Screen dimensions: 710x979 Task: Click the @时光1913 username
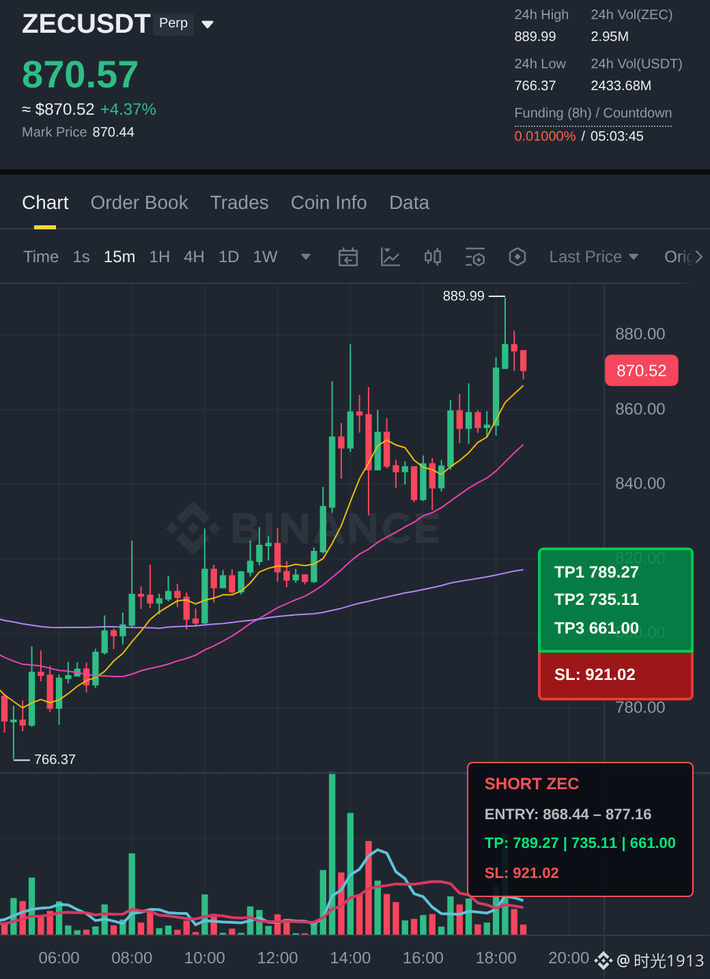(660, 961)
